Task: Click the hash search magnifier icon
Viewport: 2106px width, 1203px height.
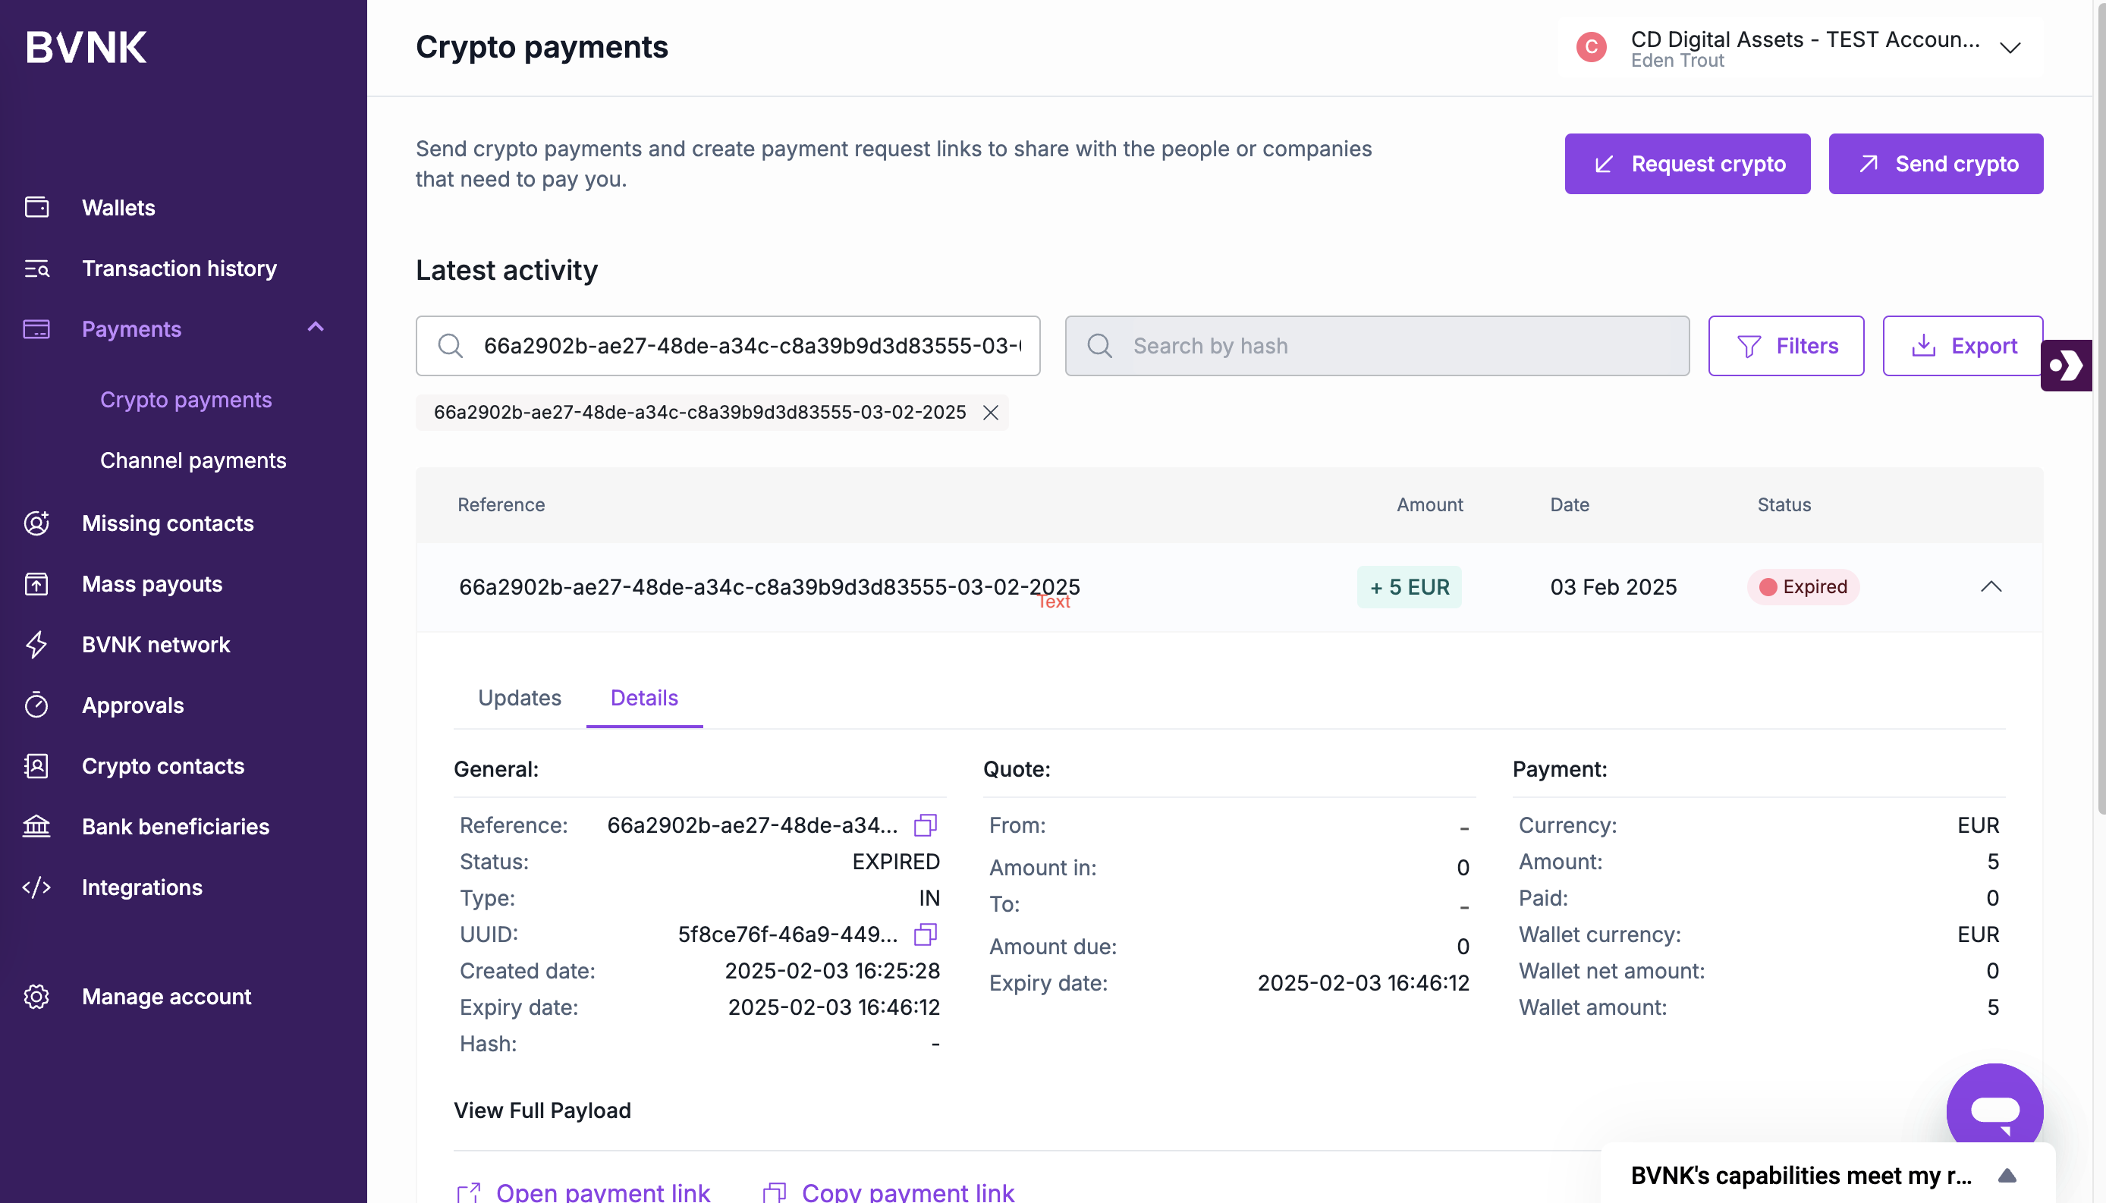Action: [1100, 345]
